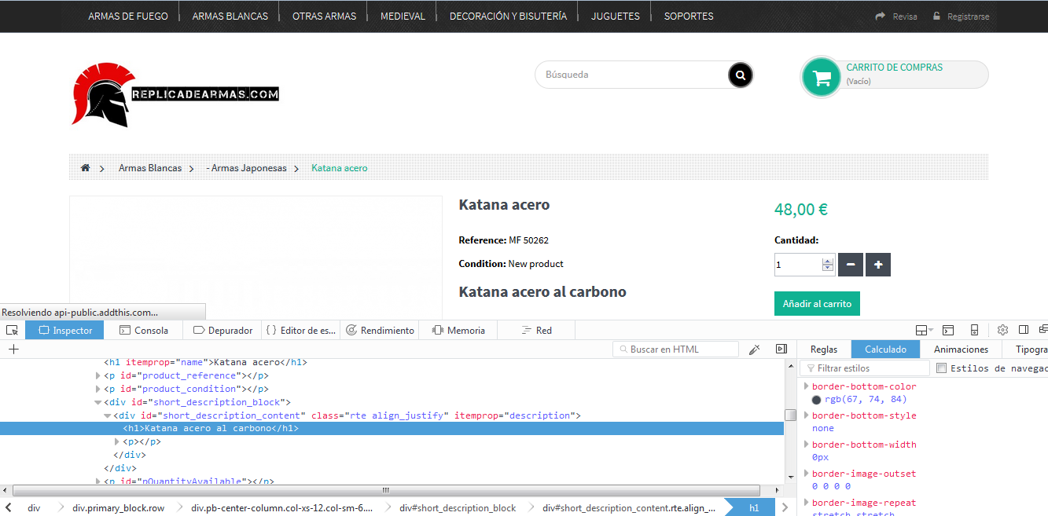The height and width of the screenshot is (516, 1048).
Task: Open ARMAS DE FUEGO menu
Action: pos(128,16)
